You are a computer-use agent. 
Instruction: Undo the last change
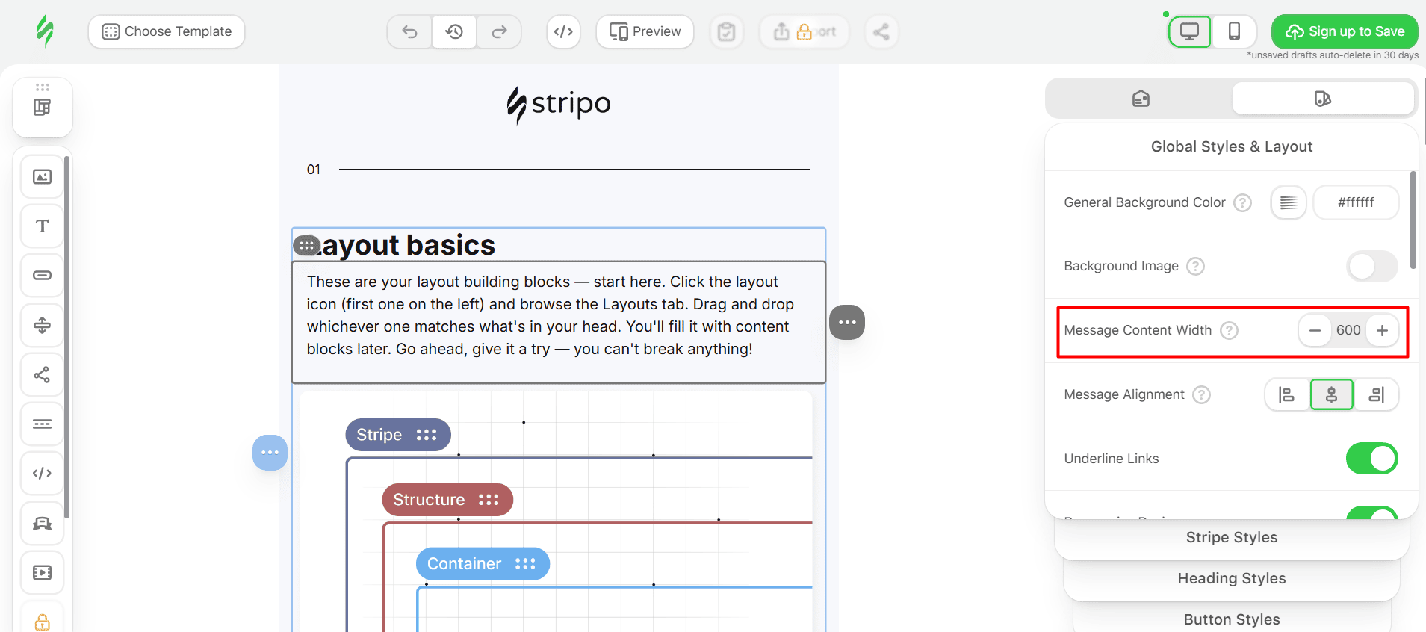(409, 31)
